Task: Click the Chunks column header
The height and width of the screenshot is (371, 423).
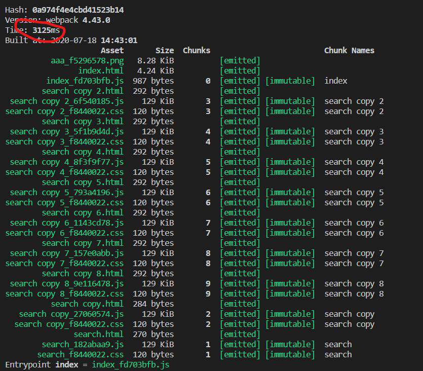Action: coord(197,51)
